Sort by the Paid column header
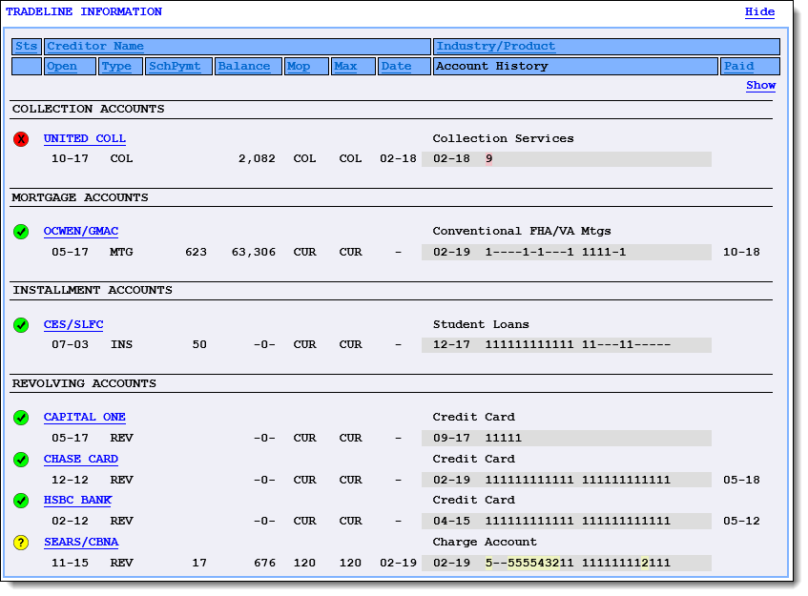The height and width of the screenshot is (596, 808). click(738, 67)
